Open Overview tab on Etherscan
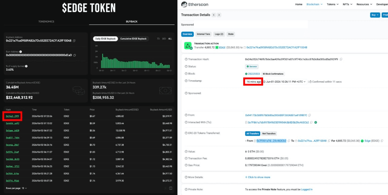The width and height of the screenshot is (388, 195). pyautogui.click(x=187, y=34)
